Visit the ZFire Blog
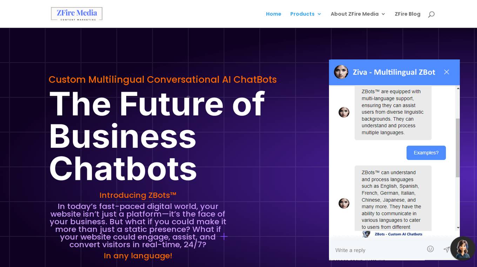 408,14
